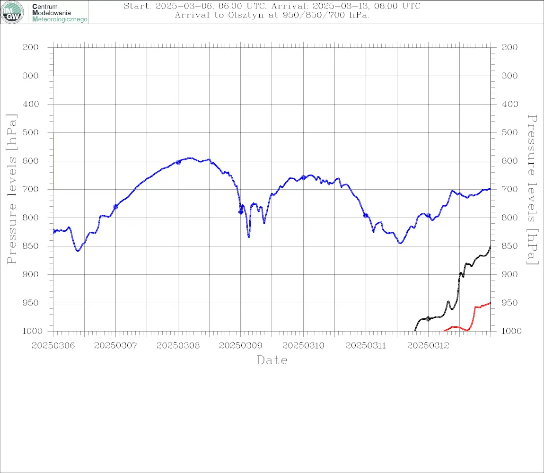The height and width of the screenshot is (473, 544).
Task: Click right axis 400 label
Action: click(509, 104)
